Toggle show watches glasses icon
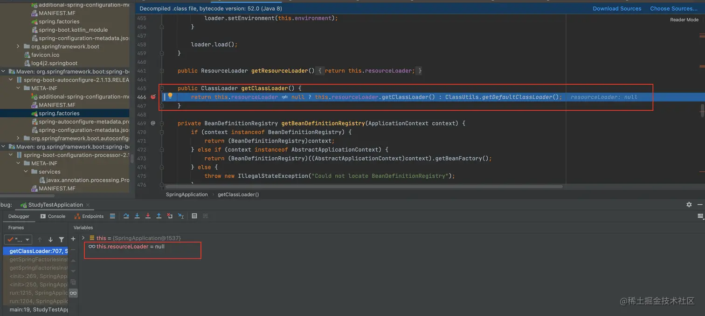Image resolution: width=705 pixels, height=316 pixels. [x=73, y=293]
